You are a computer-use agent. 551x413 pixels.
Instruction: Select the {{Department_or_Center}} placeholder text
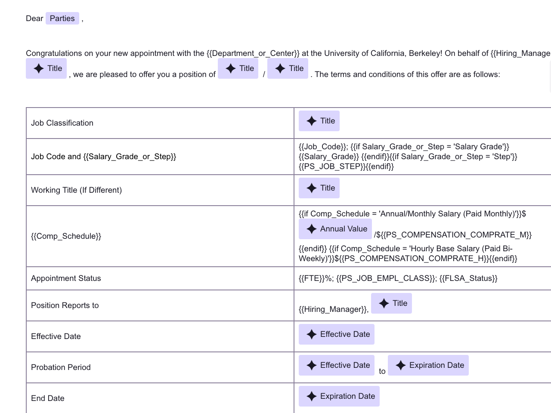pos(253,53)
